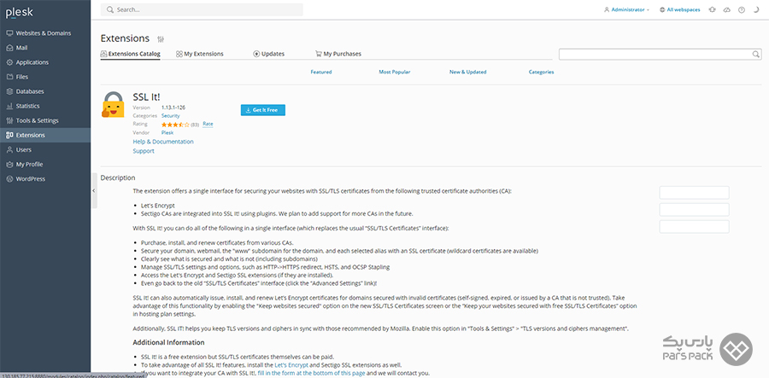
Task: Open the Security category link
Action: tap(171, 116)
